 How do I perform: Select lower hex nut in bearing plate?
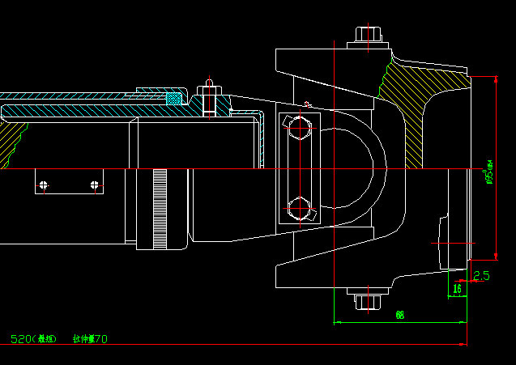pyautogui.click(x=299, y=210)
